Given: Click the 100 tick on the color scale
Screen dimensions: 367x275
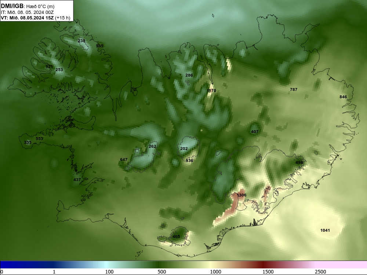Looking at the screenshot, I should coord(109,272).
